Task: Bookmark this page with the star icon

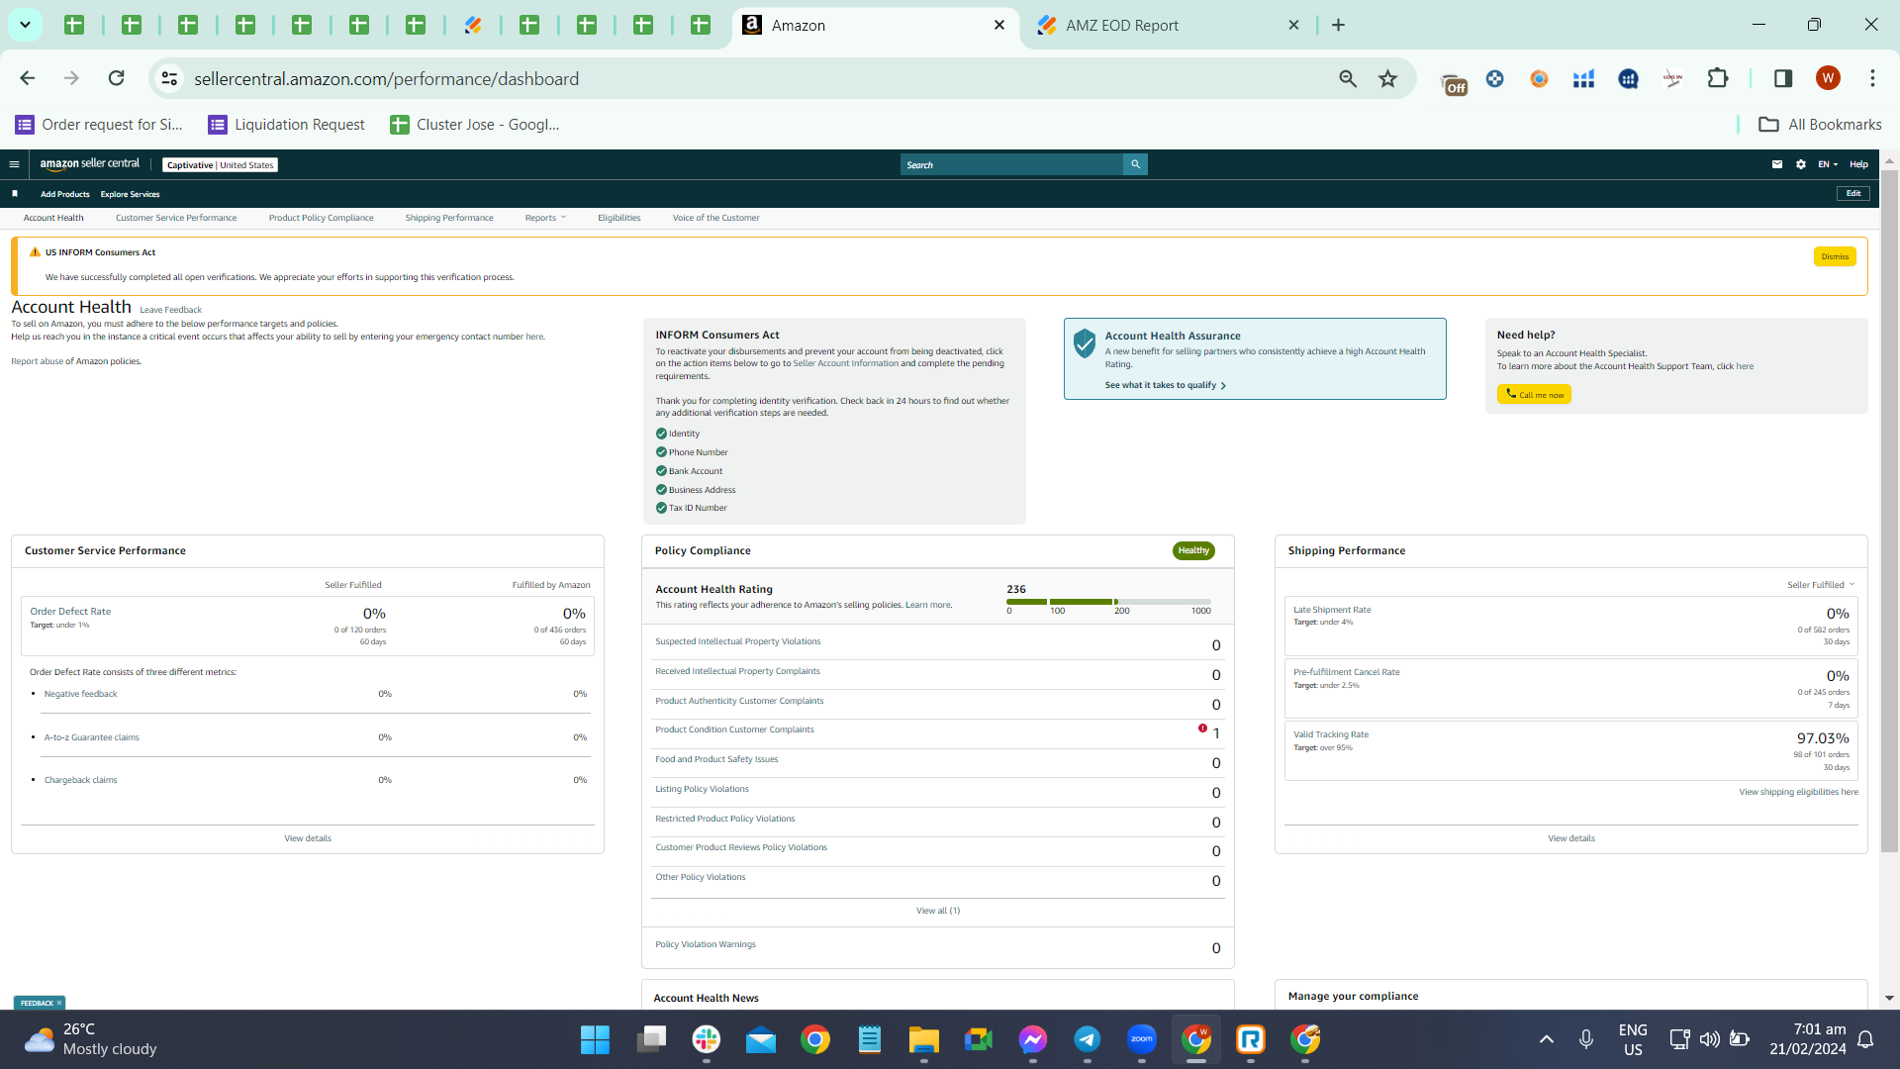Action: click(1388, 78)
